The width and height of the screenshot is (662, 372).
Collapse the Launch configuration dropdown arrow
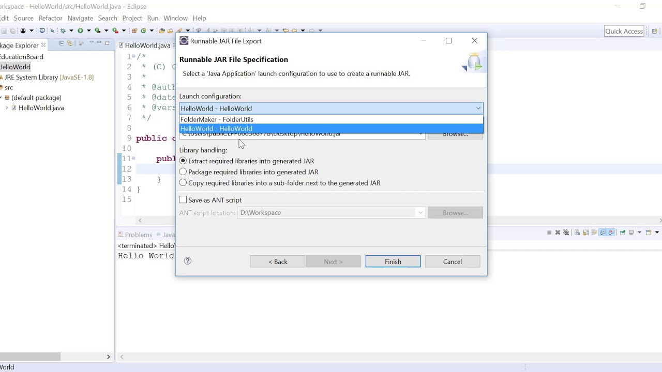478,109
